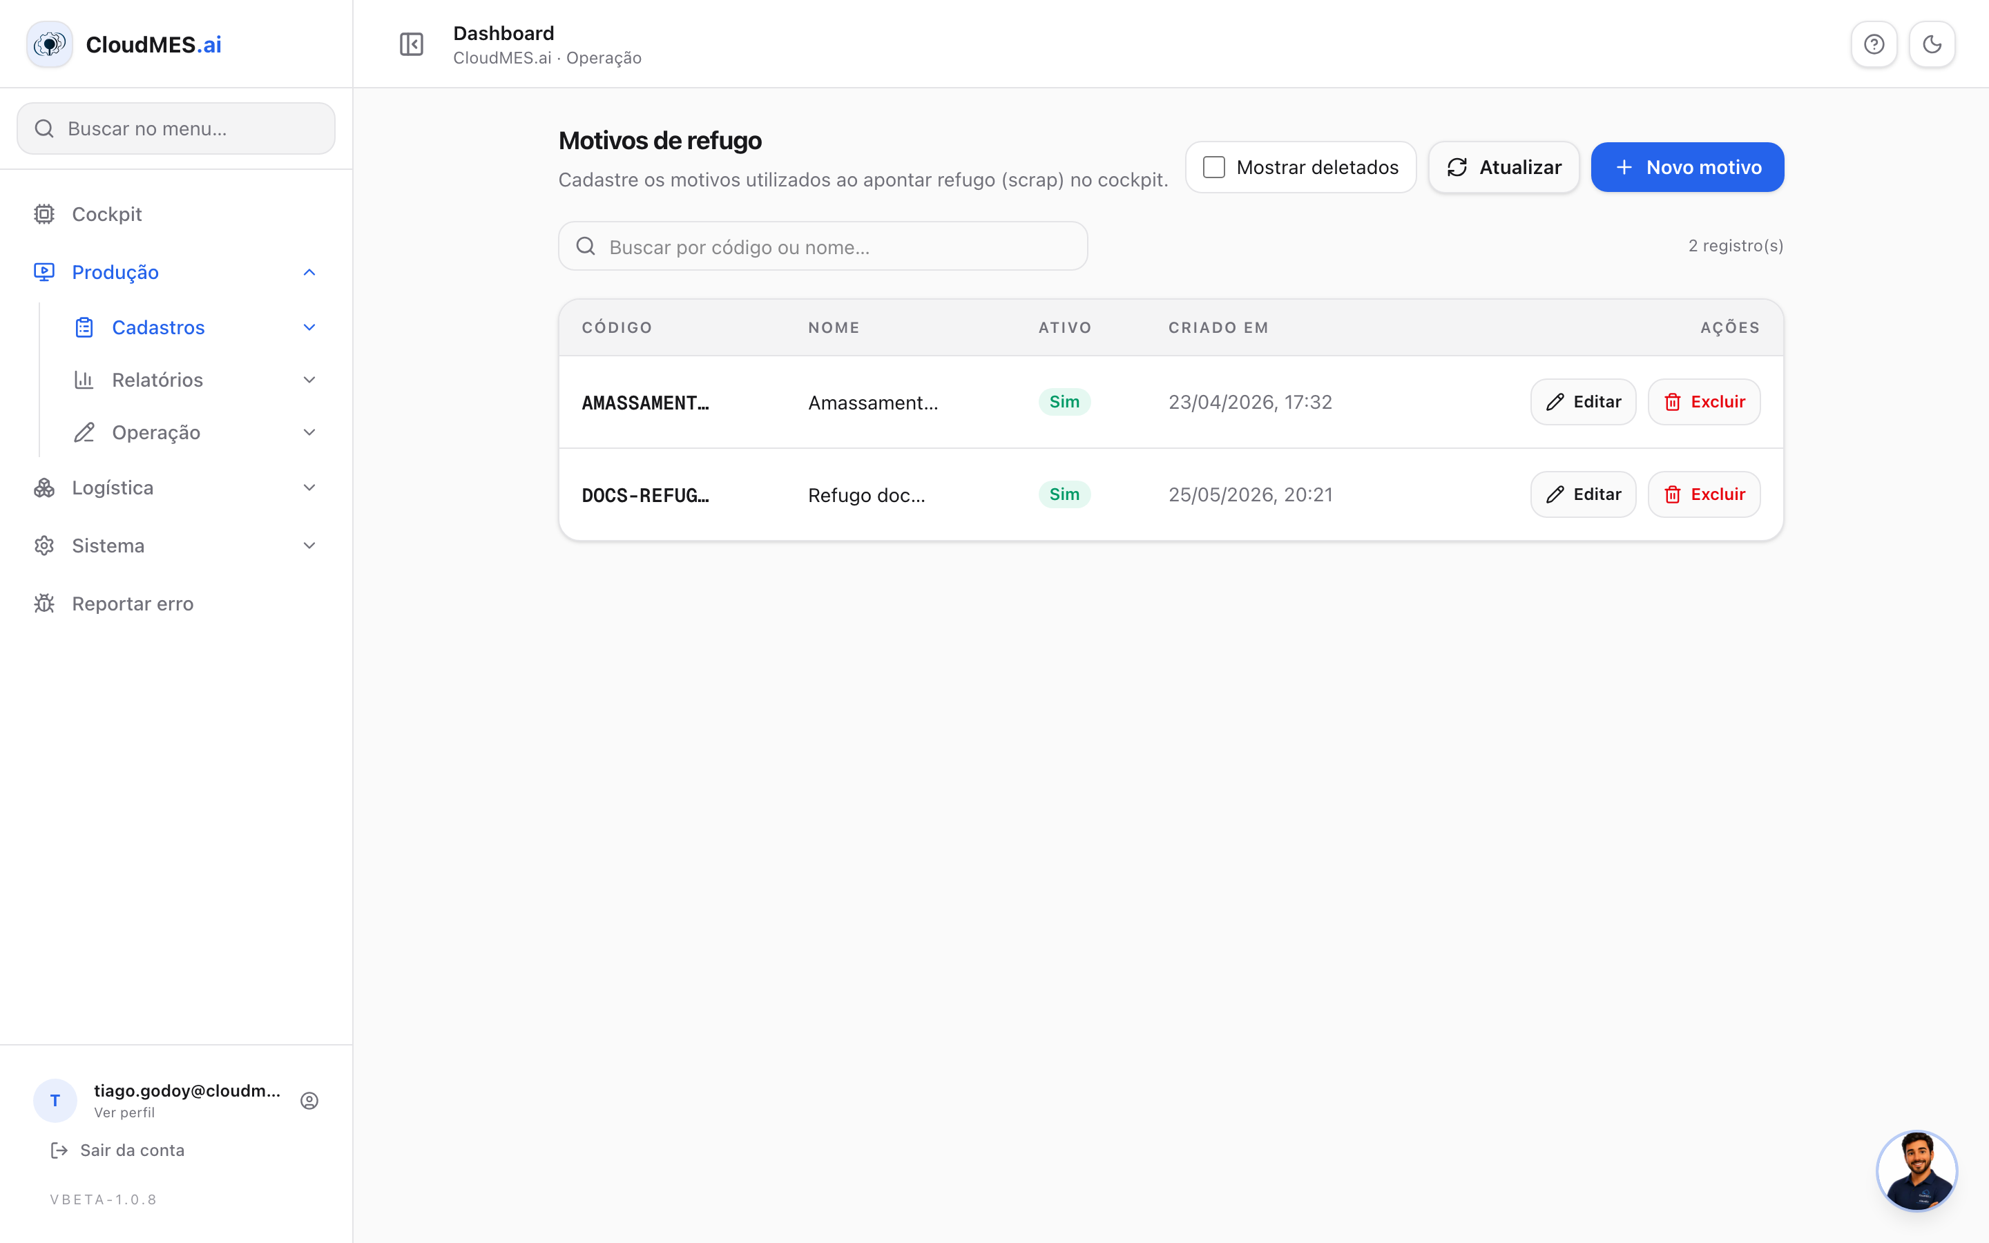Click the Sistema gear icon

(44, 546)
